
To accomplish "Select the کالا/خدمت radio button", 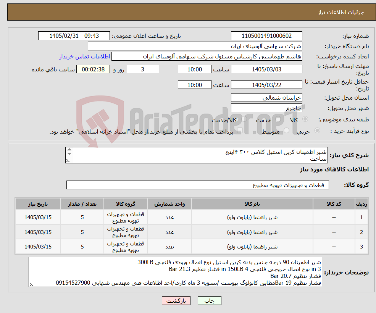I will (244, 119).
